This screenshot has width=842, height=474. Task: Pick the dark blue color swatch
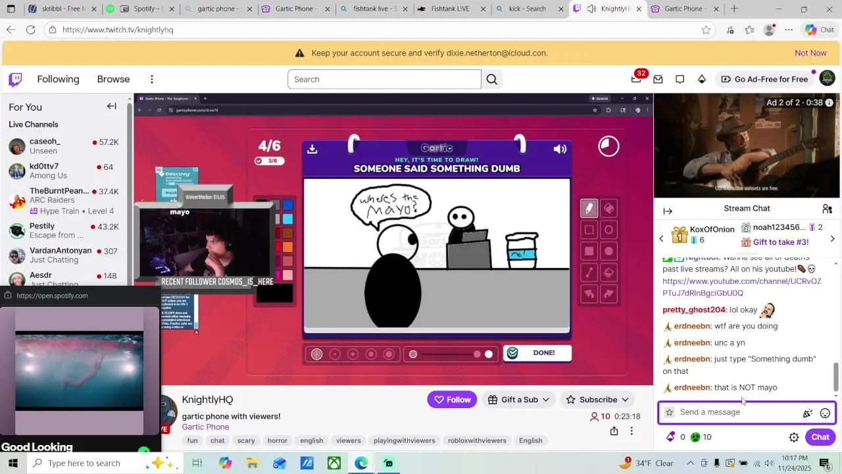287,205
